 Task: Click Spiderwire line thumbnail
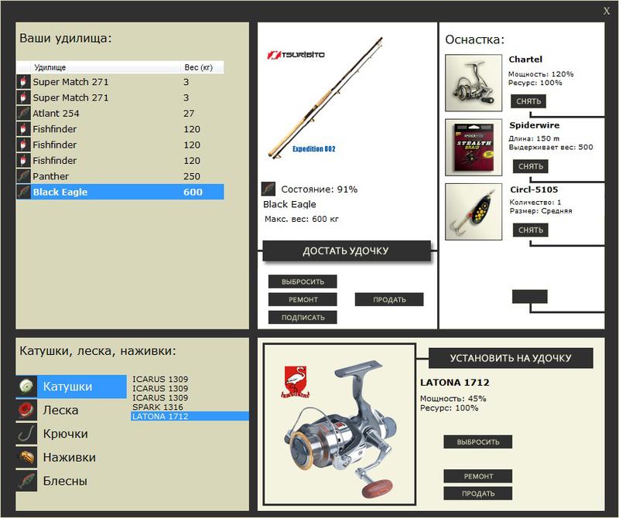474,147
